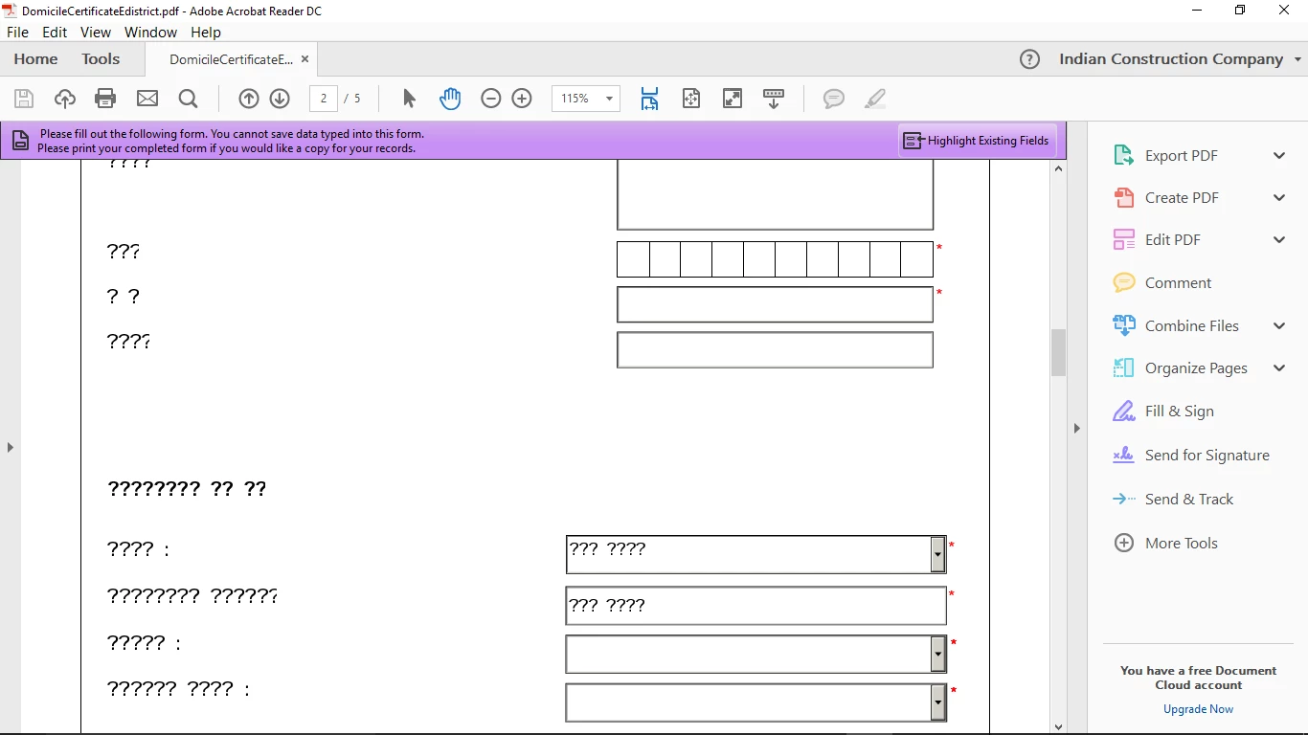1308x735 pixels.
Task: Expand the Organize Pages chevron
Action: [1279, 368]
